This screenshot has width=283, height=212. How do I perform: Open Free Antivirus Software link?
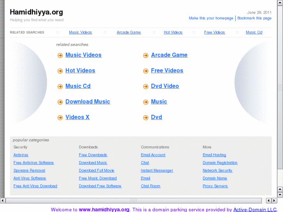click(33, 163)
